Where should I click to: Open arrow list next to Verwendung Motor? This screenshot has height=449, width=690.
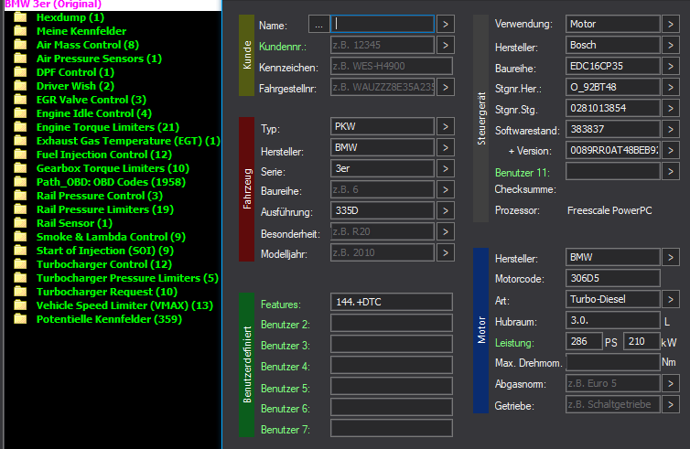point(671,24)
